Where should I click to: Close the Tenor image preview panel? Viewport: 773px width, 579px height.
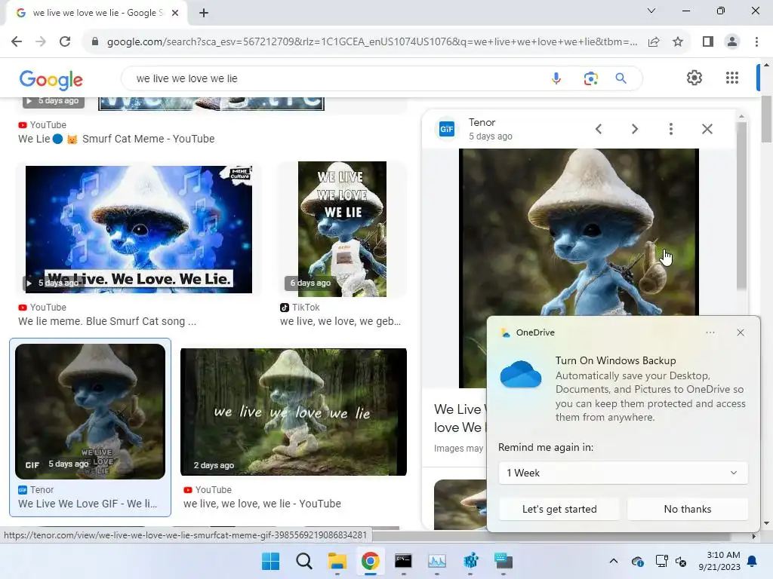[x=707, y=129]
